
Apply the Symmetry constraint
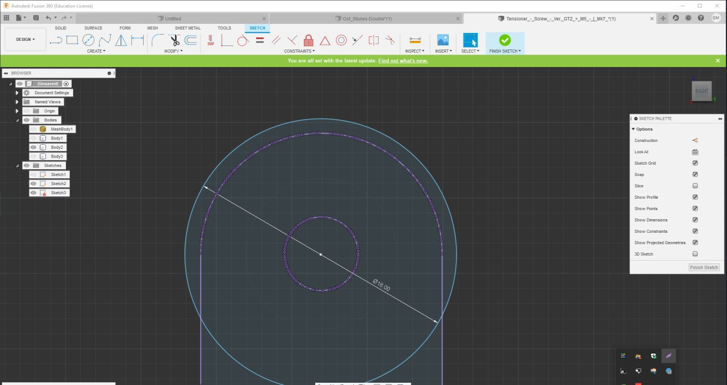click(374, 40)
